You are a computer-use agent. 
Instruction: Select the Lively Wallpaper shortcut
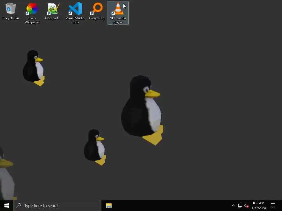pyautogui.click(x=32, y=13)
